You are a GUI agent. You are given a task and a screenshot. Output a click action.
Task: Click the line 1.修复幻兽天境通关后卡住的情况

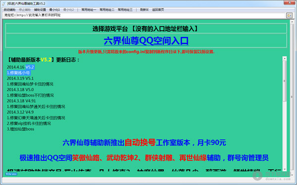(x=36, y=118)
